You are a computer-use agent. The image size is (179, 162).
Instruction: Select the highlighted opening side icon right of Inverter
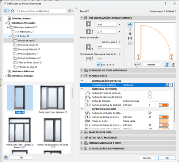click(x=167, y=65)
